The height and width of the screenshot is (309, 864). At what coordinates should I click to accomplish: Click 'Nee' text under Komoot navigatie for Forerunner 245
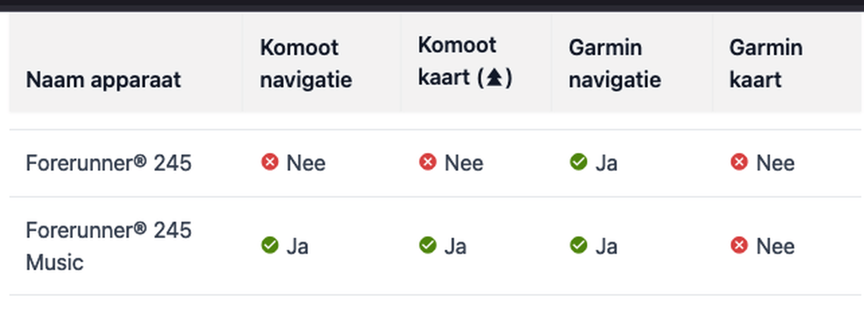(306, 163)
